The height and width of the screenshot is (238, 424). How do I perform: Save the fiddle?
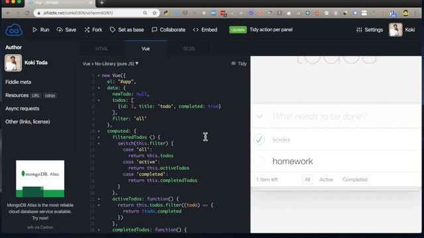pyautogui.click(x=66, y=30)
